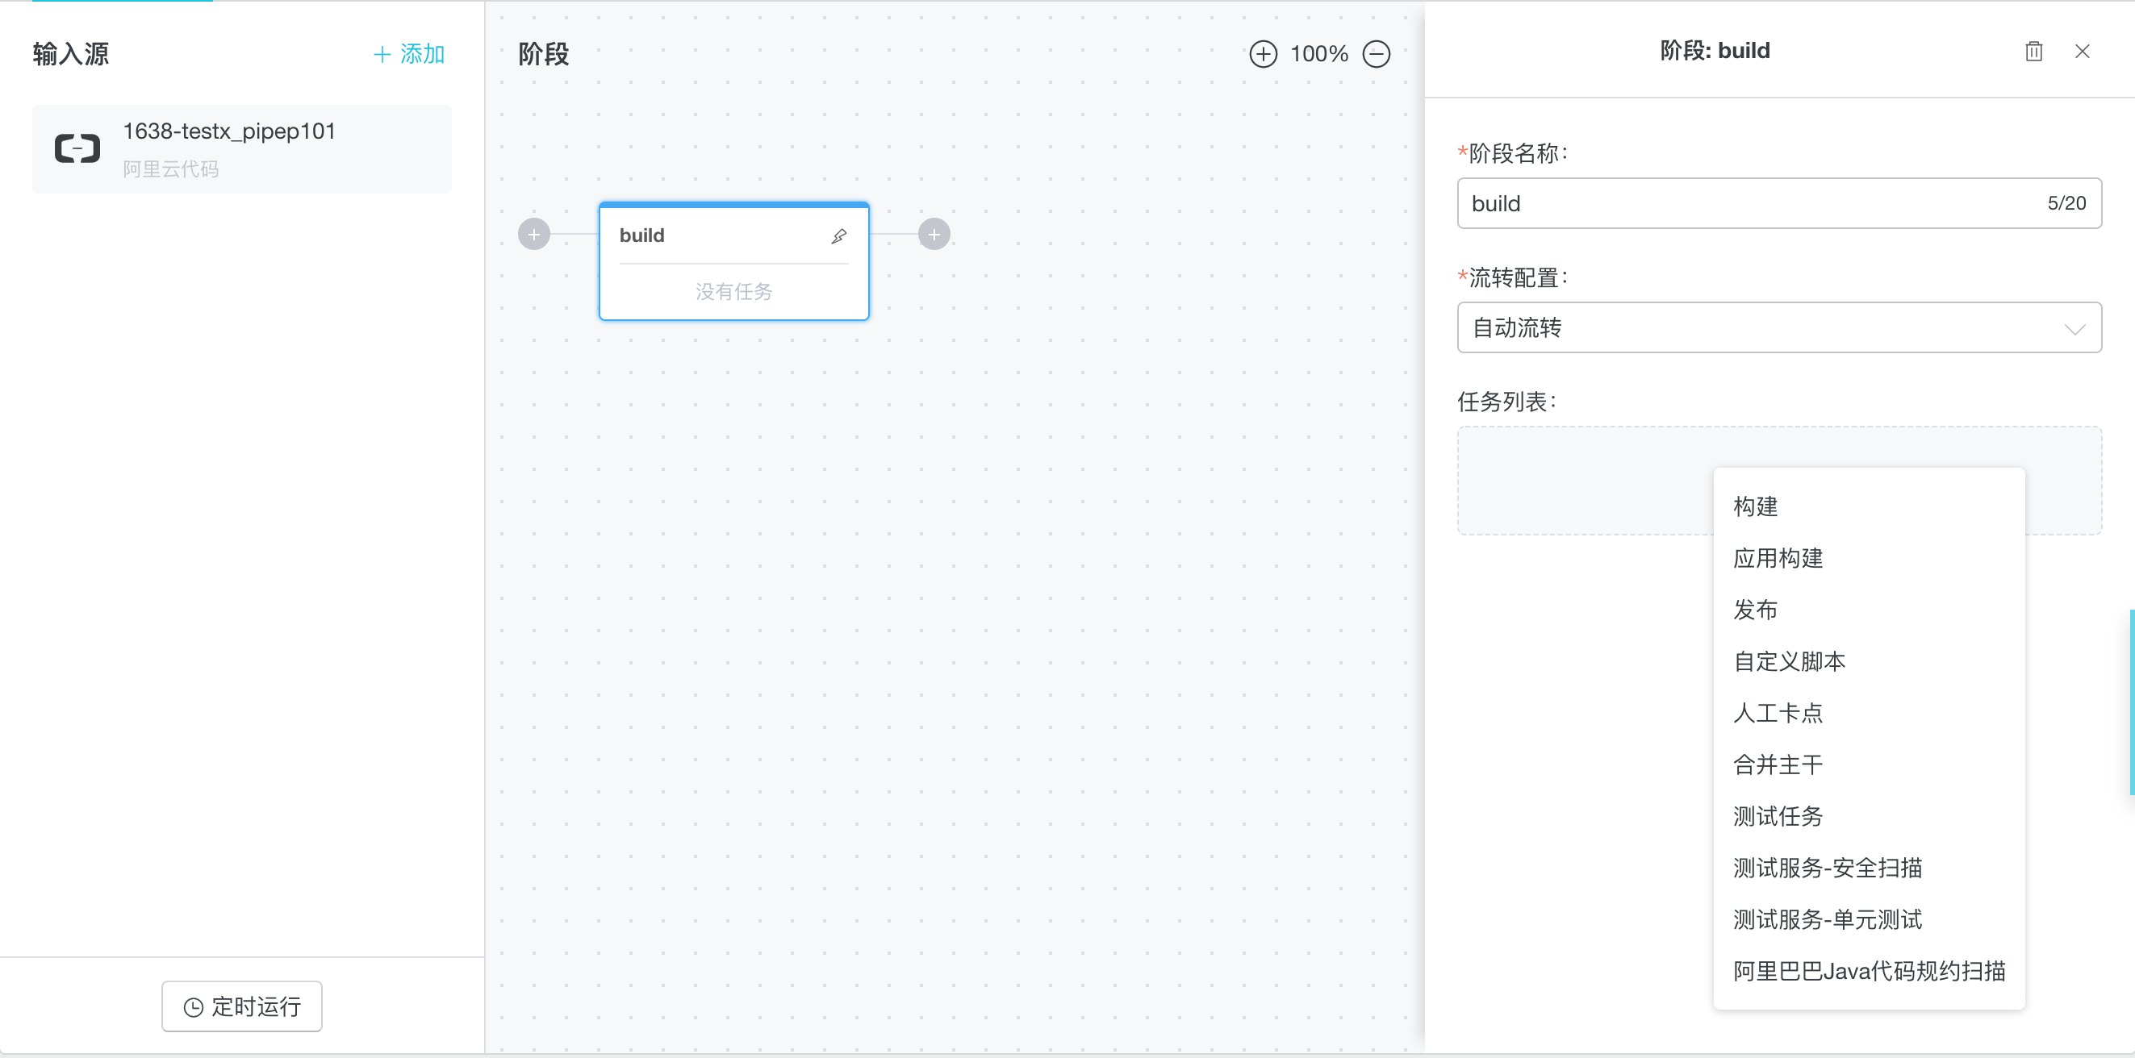Select 自定义脚本 from the task menu
The width and height of the screenshot is (2135, 1058).
[x=1869, y=661]
